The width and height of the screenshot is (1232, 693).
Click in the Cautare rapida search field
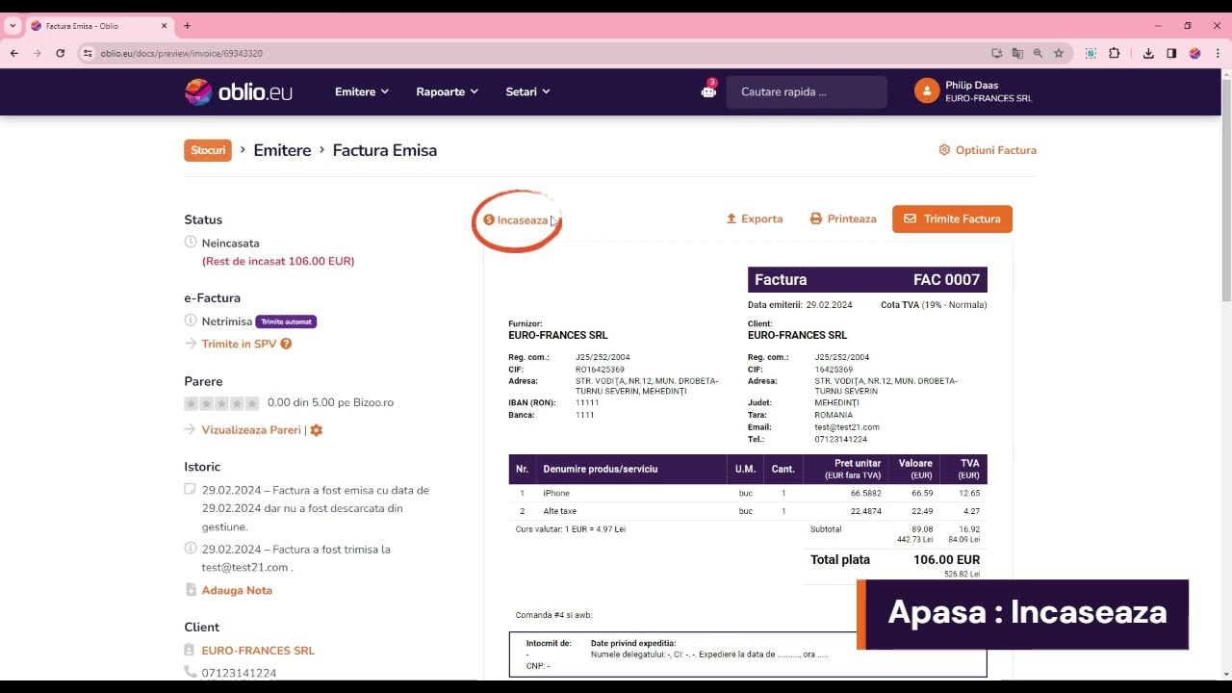(x=807, y=91)
